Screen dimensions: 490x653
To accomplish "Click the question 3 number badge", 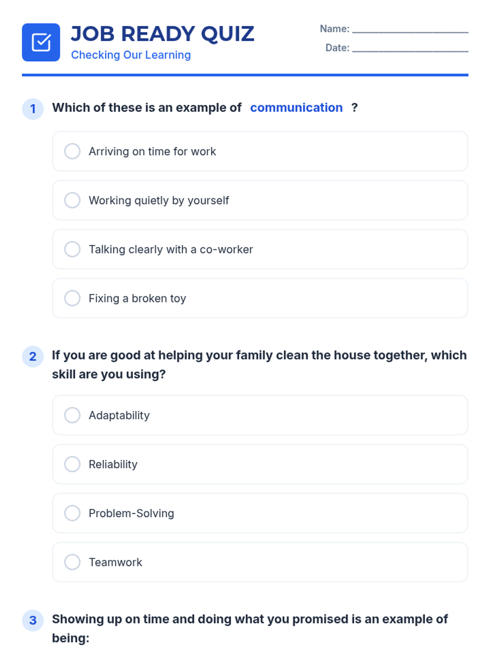I will pos(33,620).
